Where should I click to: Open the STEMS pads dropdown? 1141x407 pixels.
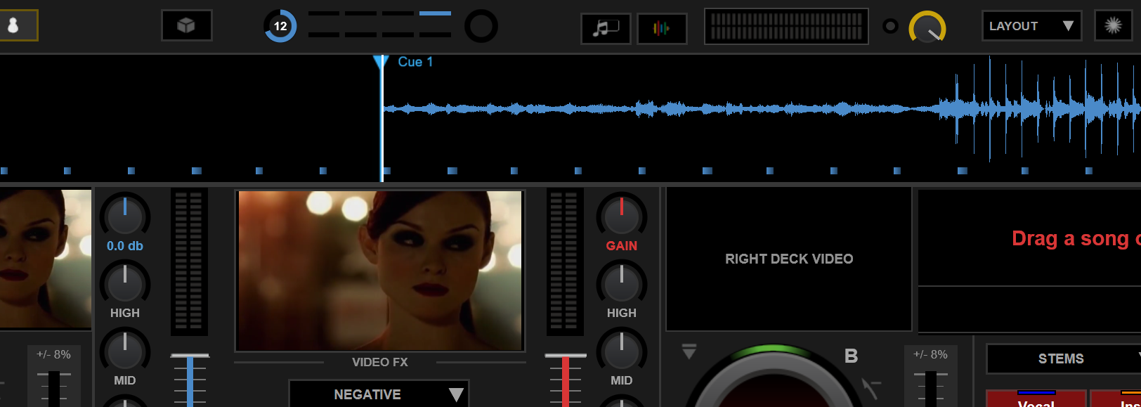1064,358
